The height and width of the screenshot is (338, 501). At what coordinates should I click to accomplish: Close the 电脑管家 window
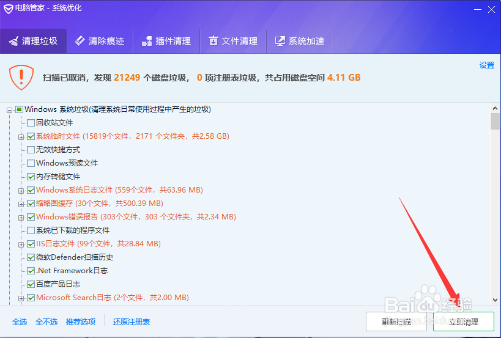(x=491, y=9)
